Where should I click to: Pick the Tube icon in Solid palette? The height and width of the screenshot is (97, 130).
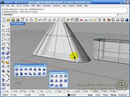coord(21,74)
